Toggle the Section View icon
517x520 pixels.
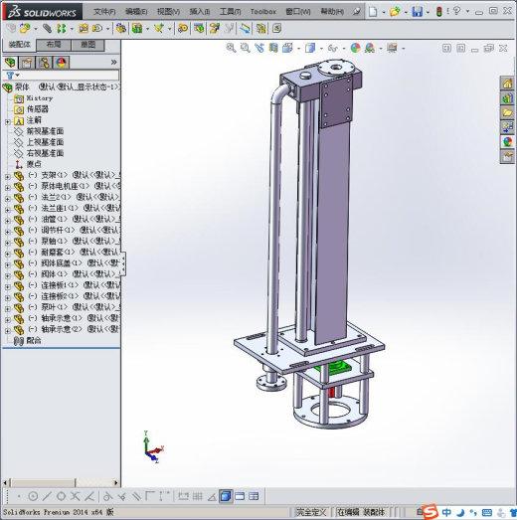coord(273,48)
